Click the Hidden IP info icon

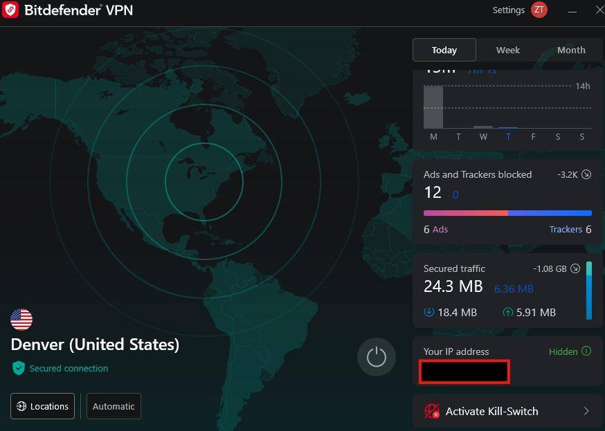586,351
